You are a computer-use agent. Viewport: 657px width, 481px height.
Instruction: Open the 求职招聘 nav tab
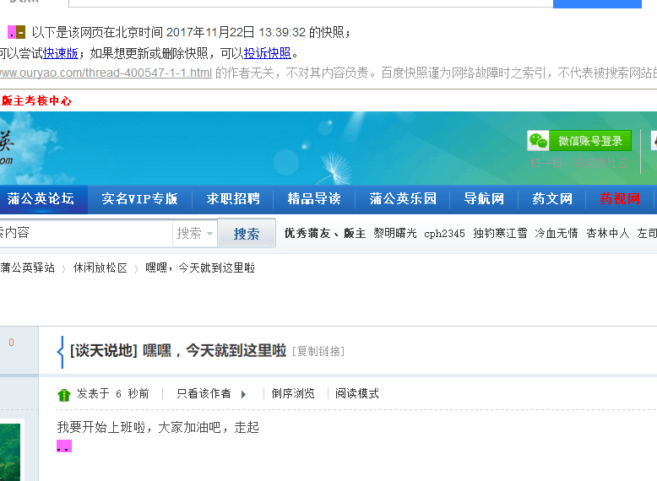pos(233,199)
